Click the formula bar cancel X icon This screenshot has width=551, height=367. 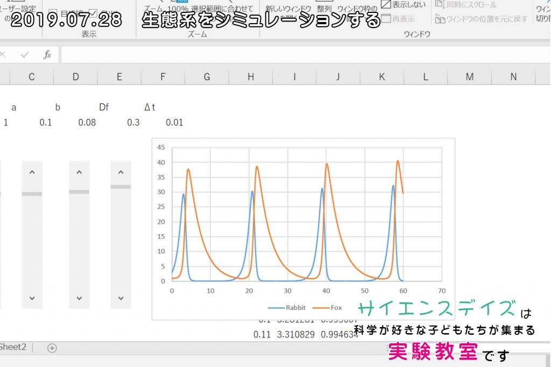[3, 54]
